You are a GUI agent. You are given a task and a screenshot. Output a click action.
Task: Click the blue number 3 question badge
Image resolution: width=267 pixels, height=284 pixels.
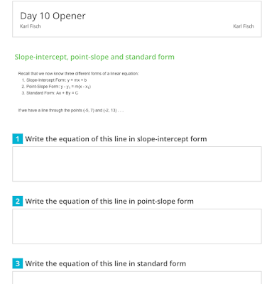(x=18, y=263)
